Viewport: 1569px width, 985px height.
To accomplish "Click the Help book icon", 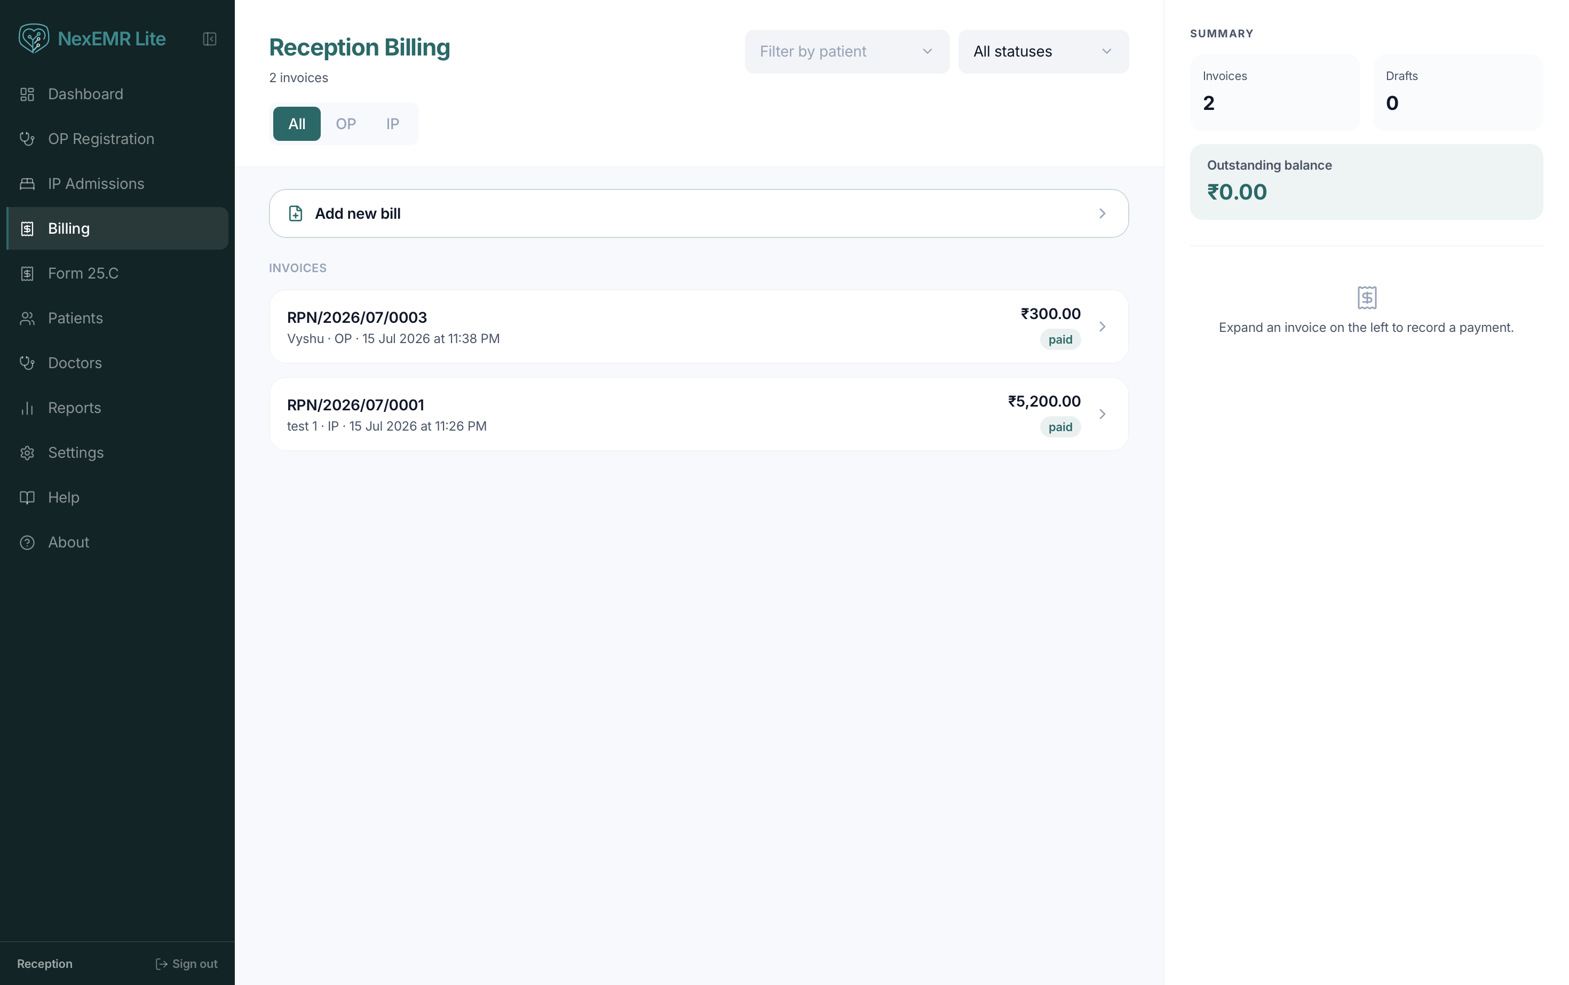I will coord(27,498).
